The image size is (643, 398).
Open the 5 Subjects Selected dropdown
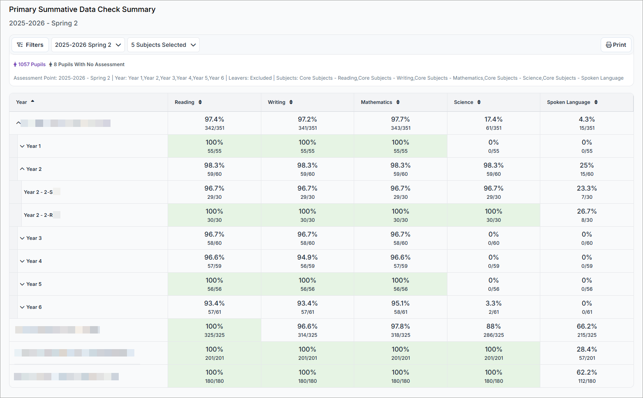(163, 45)
